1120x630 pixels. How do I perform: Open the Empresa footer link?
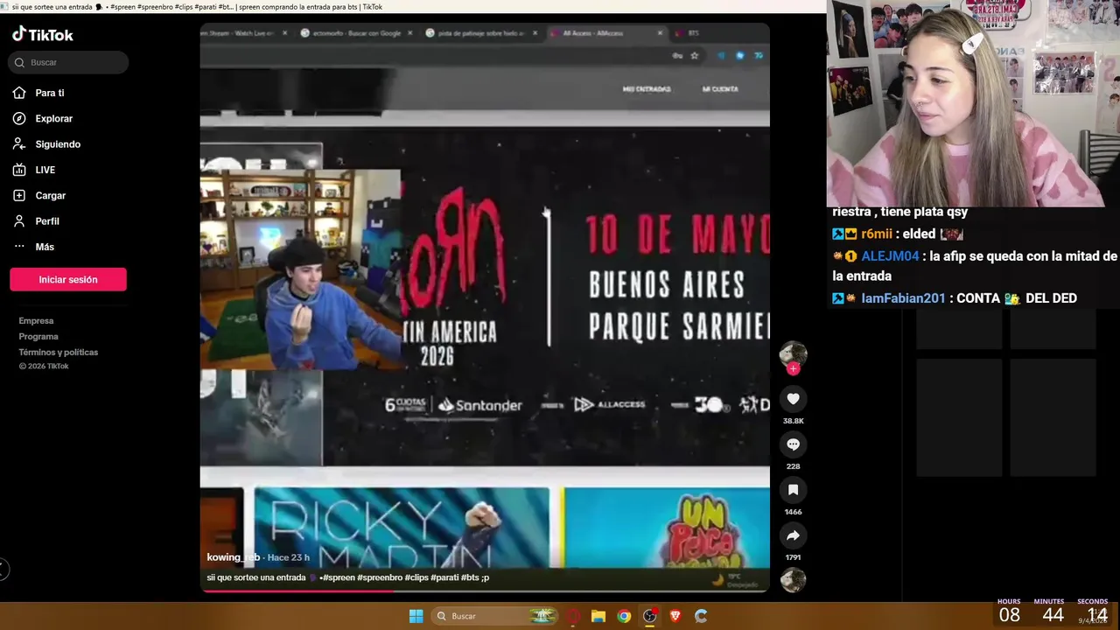coord(36,321)
